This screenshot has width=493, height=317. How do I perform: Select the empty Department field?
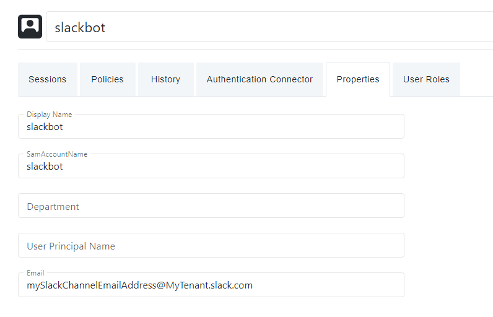pos(211,206)
